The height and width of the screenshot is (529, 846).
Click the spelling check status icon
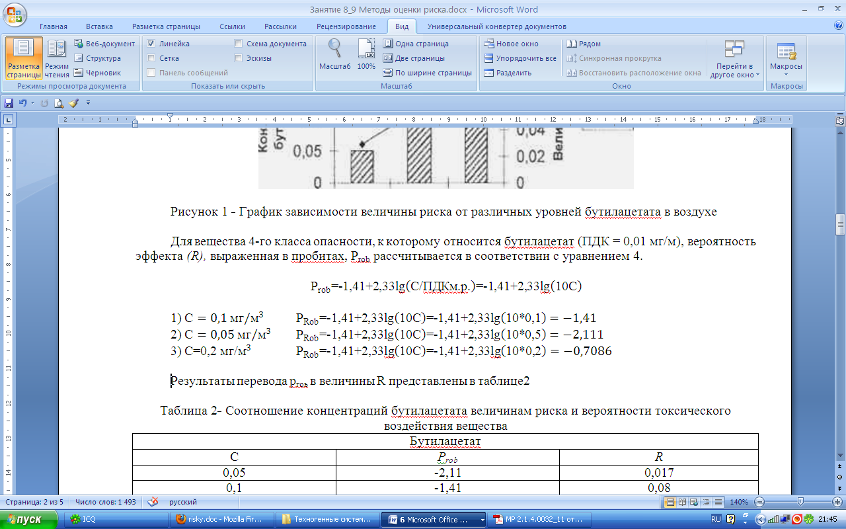click(x=153, y=502)
